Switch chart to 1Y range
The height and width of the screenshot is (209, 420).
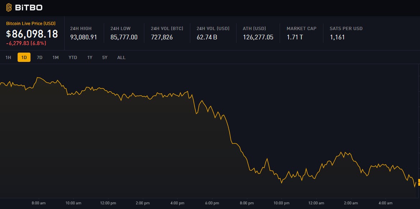tap(90, 57)
